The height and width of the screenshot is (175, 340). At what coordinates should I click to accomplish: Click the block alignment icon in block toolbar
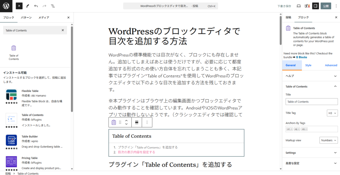[x=136, y=122]
